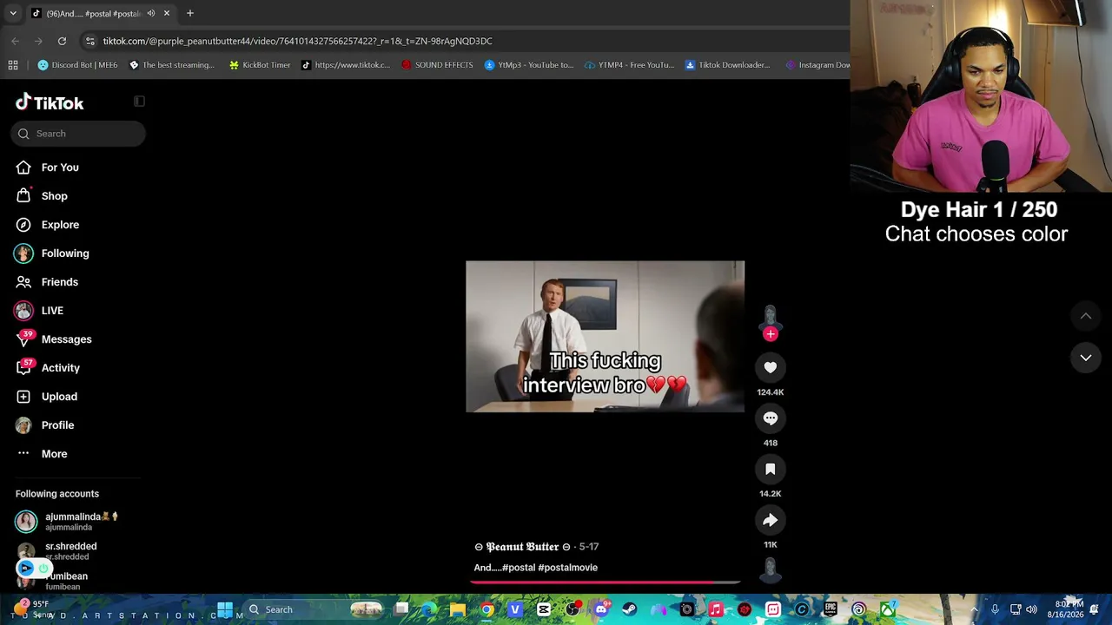Open The best streaming bookmark
The image size is (1112, 625).
pos(171,65)
